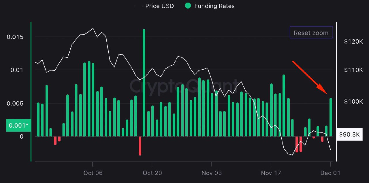Viewport: 369px width, 183px height.
Task: Click the green Funding Rates legend dot
Action: pos(188,6)
